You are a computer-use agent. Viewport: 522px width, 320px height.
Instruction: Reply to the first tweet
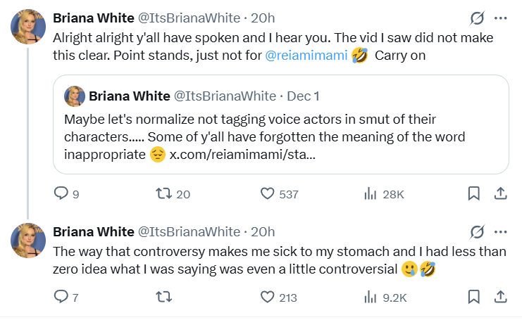coord(62,194)
